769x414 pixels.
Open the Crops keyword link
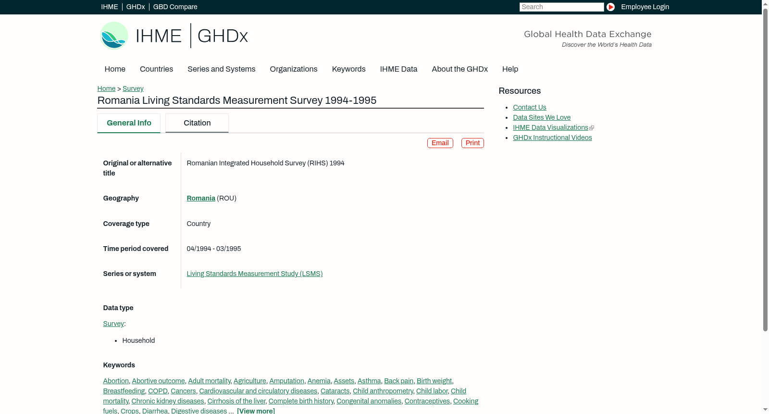coord(129,411)
